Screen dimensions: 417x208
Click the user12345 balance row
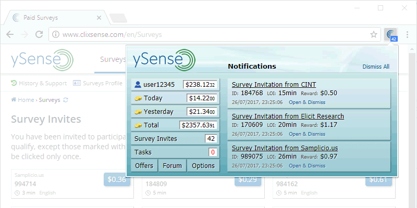[x=175, y=85]
